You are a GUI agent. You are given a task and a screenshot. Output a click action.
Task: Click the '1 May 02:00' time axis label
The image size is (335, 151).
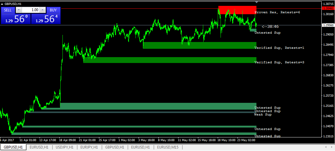coord(127,140)
